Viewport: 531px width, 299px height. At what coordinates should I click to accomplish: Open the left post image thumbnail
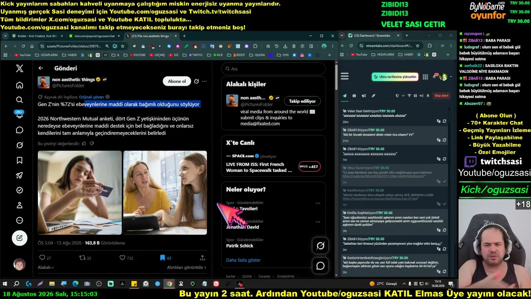(x=80, y=193)
